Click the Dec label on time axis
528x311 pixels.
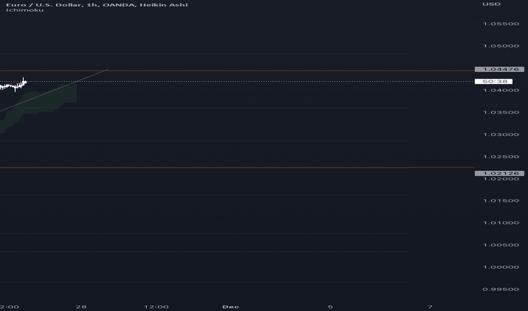[x=231, y=306]
